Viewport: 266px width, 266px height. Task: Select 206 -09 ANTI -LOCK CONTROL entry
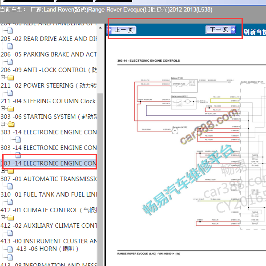tap(48, 70)
